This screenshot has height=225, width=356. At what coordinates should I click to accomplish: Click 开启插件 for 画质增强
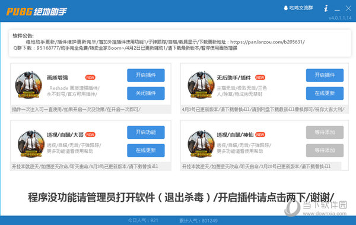click(x=146, y=75)
